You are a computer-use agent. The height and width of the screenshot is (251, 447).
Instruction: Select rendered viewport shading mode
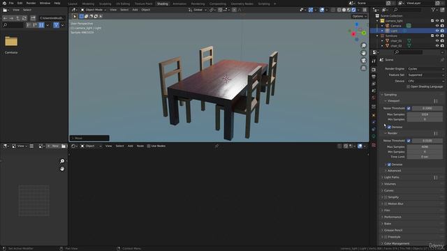[x=353, y=10]
